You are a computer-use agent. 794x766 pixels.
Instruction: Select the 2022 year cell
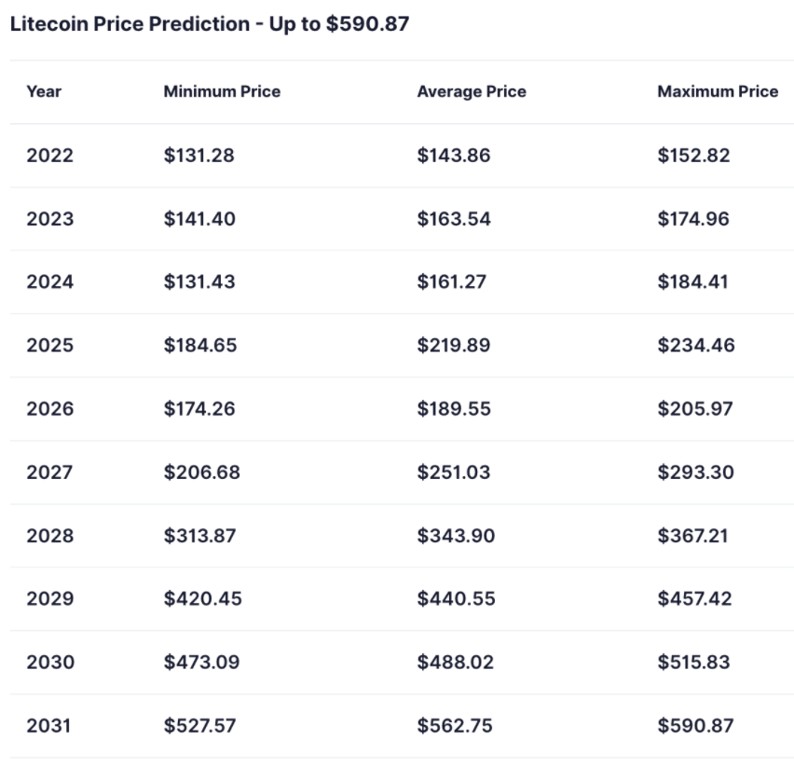[49, 156]
